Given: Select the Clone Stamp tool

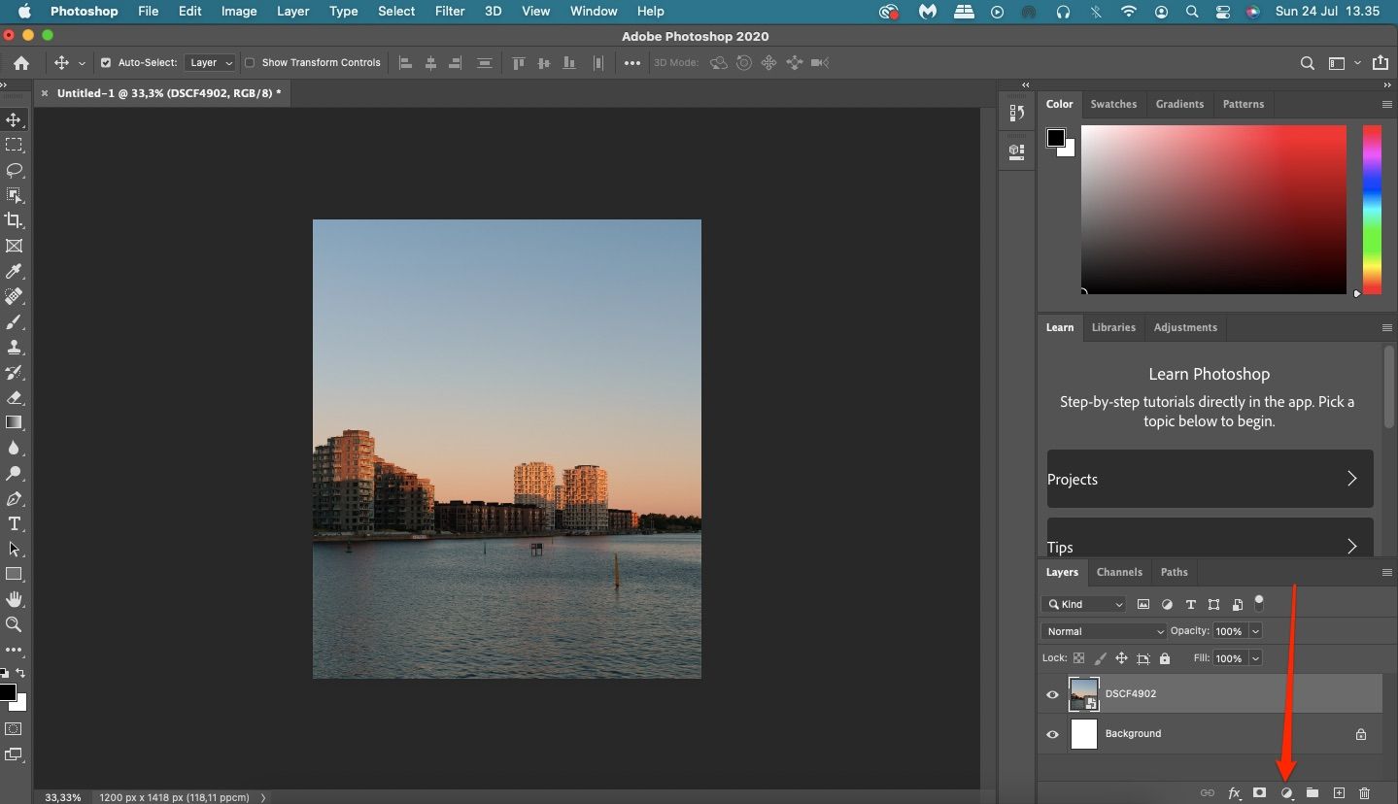Looking at the screenshot, I should [15, 348].
